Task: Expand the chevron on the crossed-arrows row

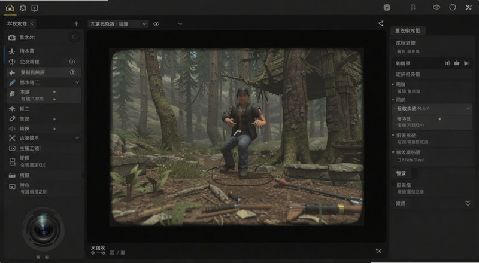Action: click(77, 138)
